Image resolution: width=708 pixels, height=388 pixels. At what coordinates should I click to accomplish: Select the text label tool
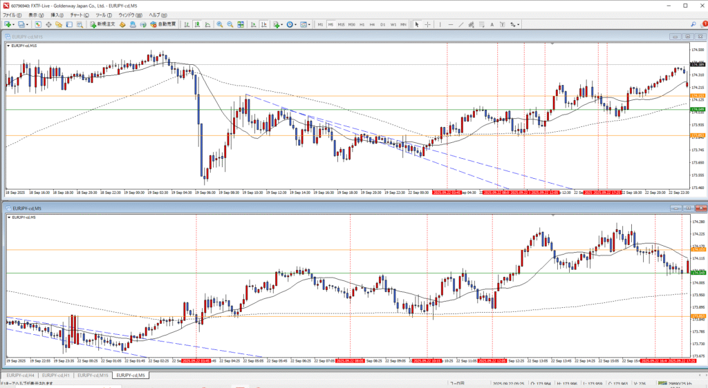click(x=502, y=24)
